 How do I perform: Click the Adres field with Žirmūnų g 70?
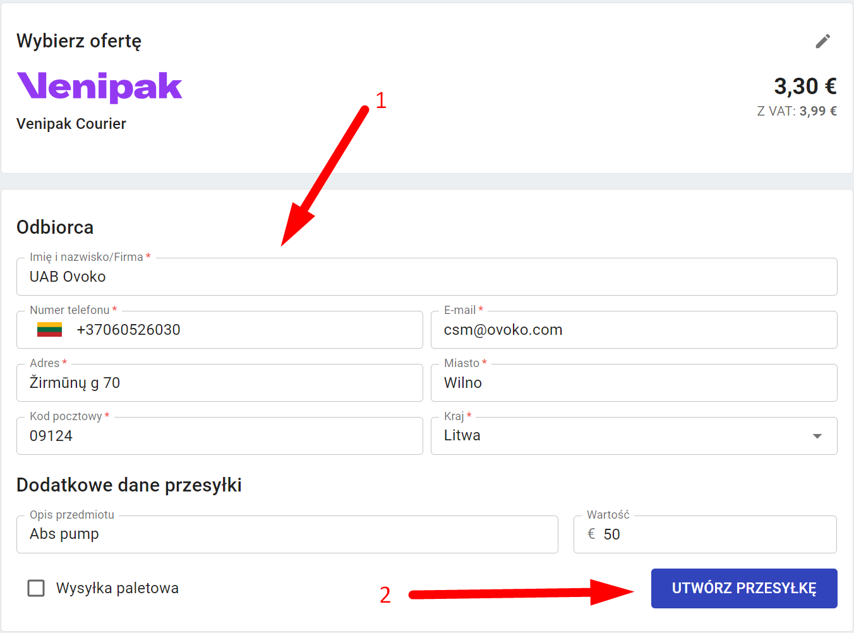(x=220, y=383)
